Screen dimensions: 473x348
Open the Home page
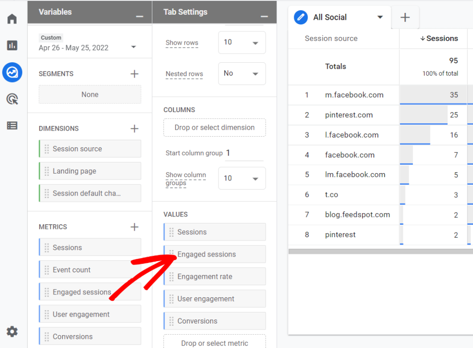pos(12,18)
